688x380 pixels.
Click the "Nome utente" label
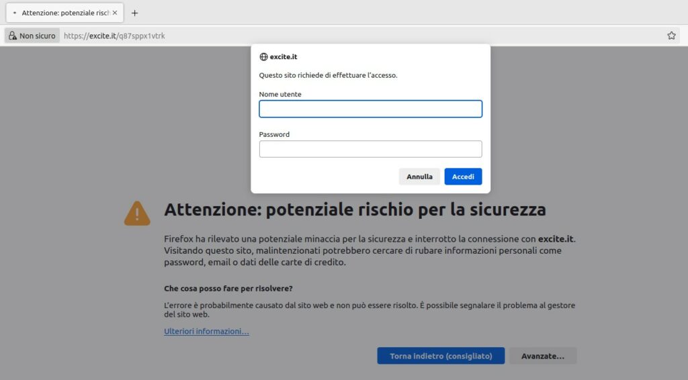pyautogui.click(x=280, y=95)
